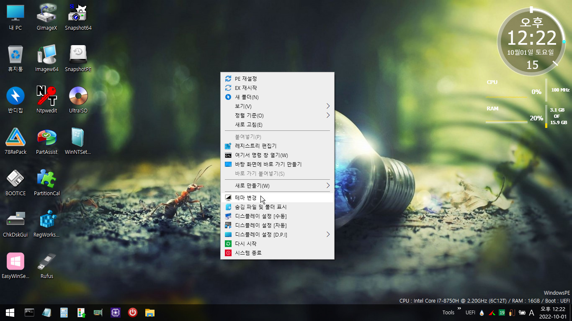572x321 pixels.
Task: Click the Tools toolbar label
Action: [448, 313]
